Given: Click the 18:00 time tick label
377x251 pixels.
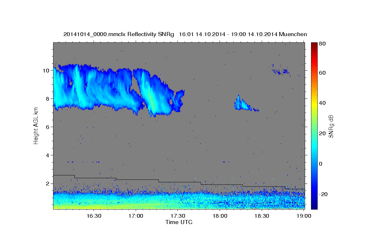Looking at the screenshot, I should (x=220, y=216).
